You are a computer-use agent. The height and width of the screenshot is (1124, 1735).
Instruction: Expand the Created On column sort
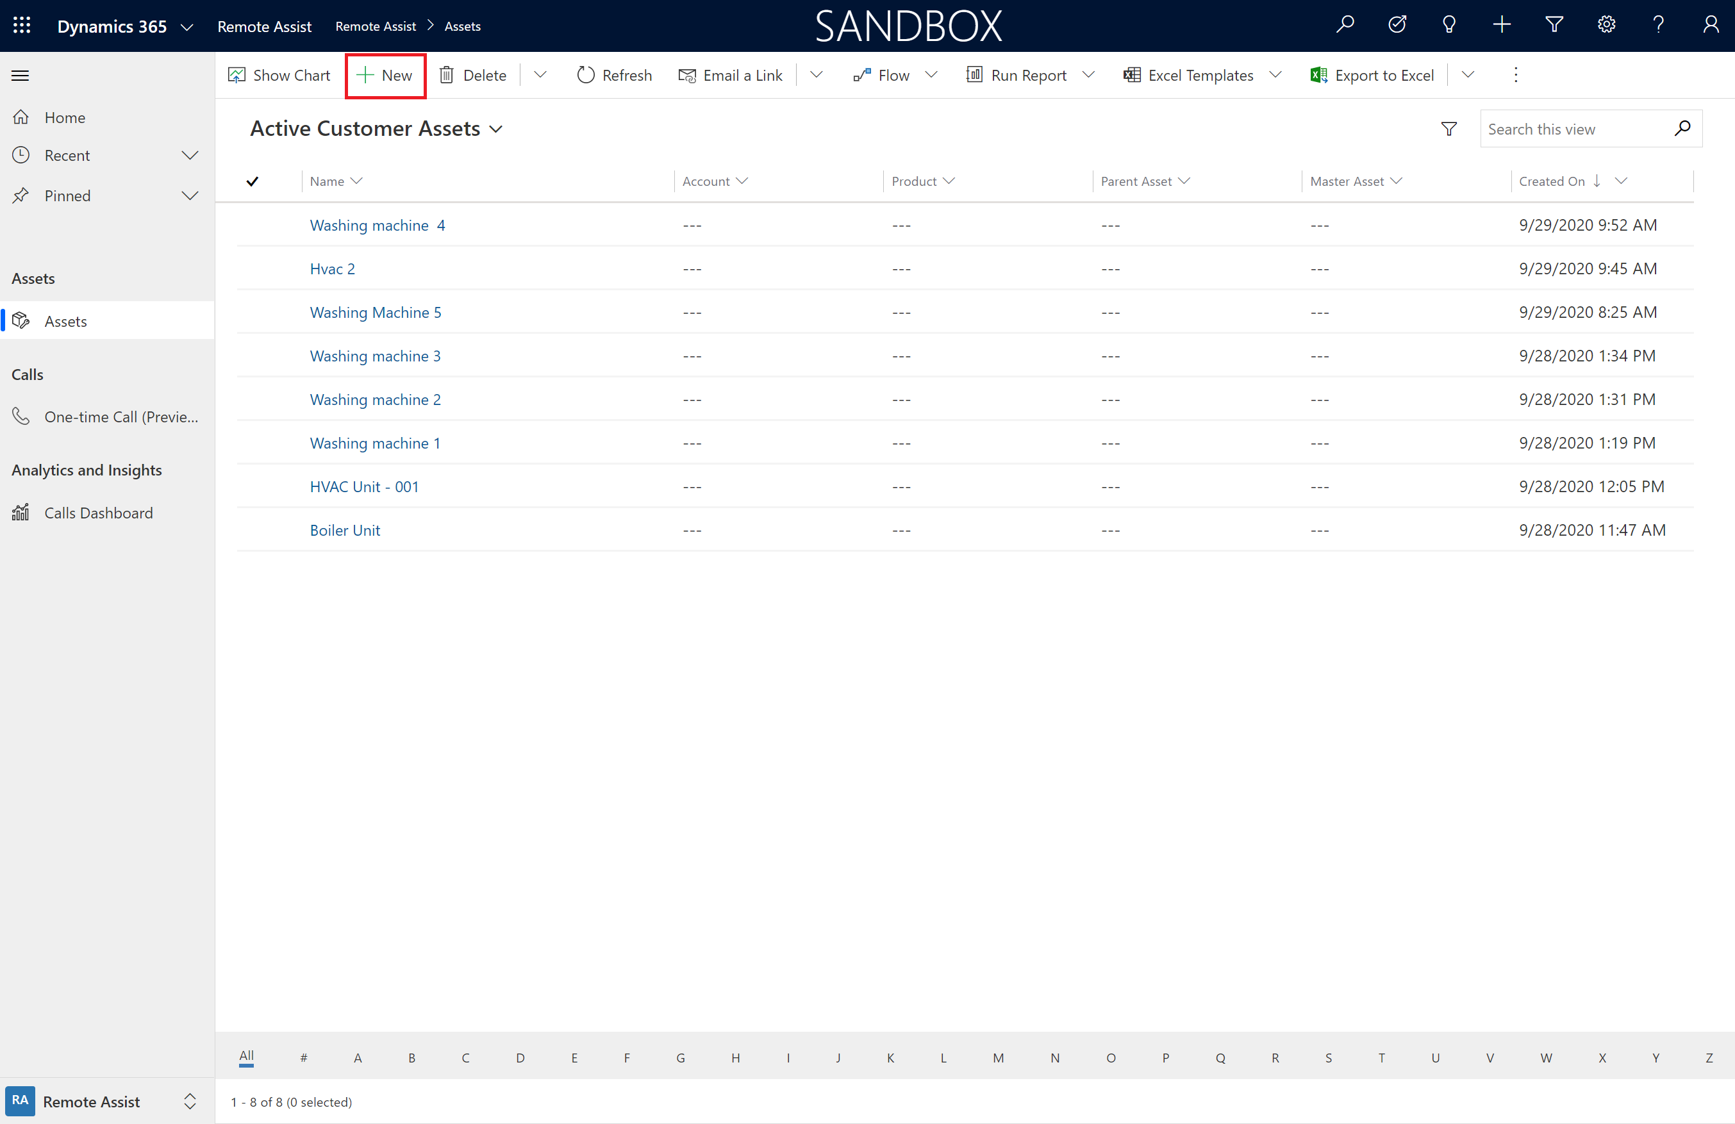tap(1625, 181)
